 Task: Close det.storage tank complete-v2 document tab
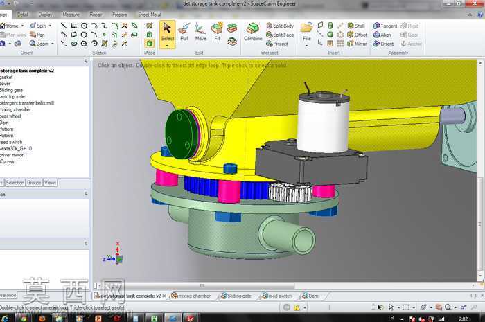(x=164, y=296)
